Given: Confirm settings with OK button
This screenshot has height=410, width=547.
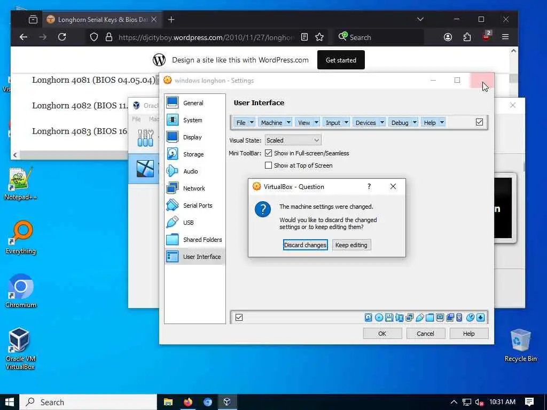Looking at the screenshot, I should click(382, 334).
